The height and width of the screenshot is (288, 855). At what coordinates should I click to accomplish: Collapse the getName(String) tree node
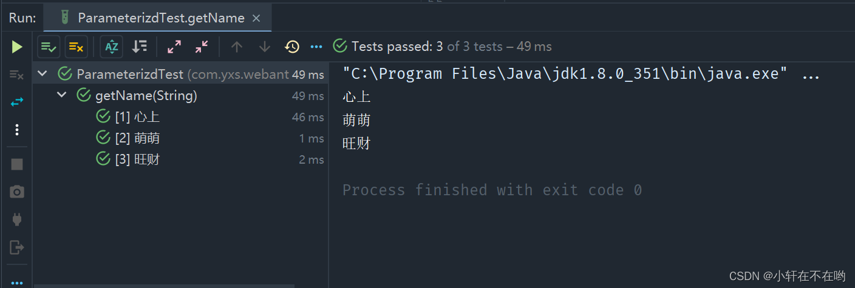click(61, 96)
